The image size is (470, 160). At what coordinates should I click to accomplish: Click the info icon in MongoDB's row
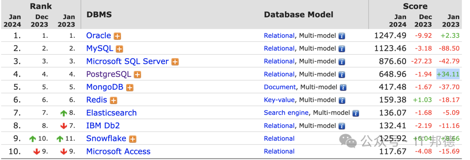(343, 88)
